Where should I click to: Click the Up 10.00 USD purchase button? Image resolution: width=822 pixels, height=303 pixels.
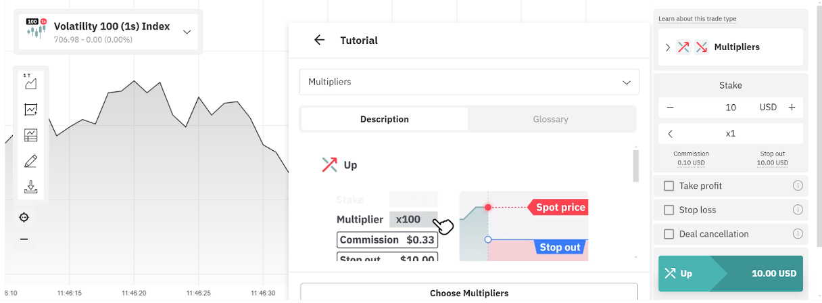731,273
